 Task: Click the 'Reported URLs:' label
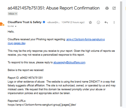(x=17, y=101)
